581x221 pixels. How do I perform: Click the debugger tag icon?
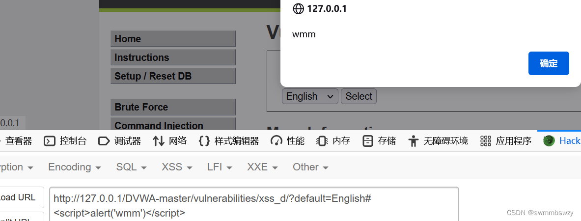[104, 141]
